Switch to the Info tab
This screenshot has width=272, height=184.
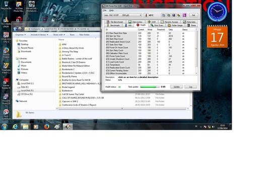128,25
